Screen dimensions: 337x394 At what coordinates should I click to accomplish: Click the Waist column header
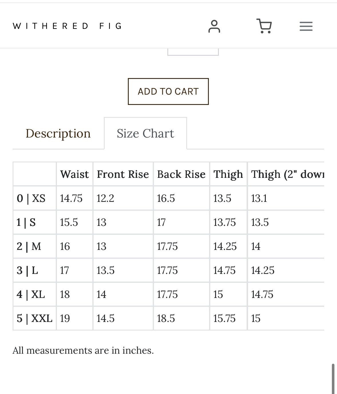pyautogui.click(x=74, y=174)
